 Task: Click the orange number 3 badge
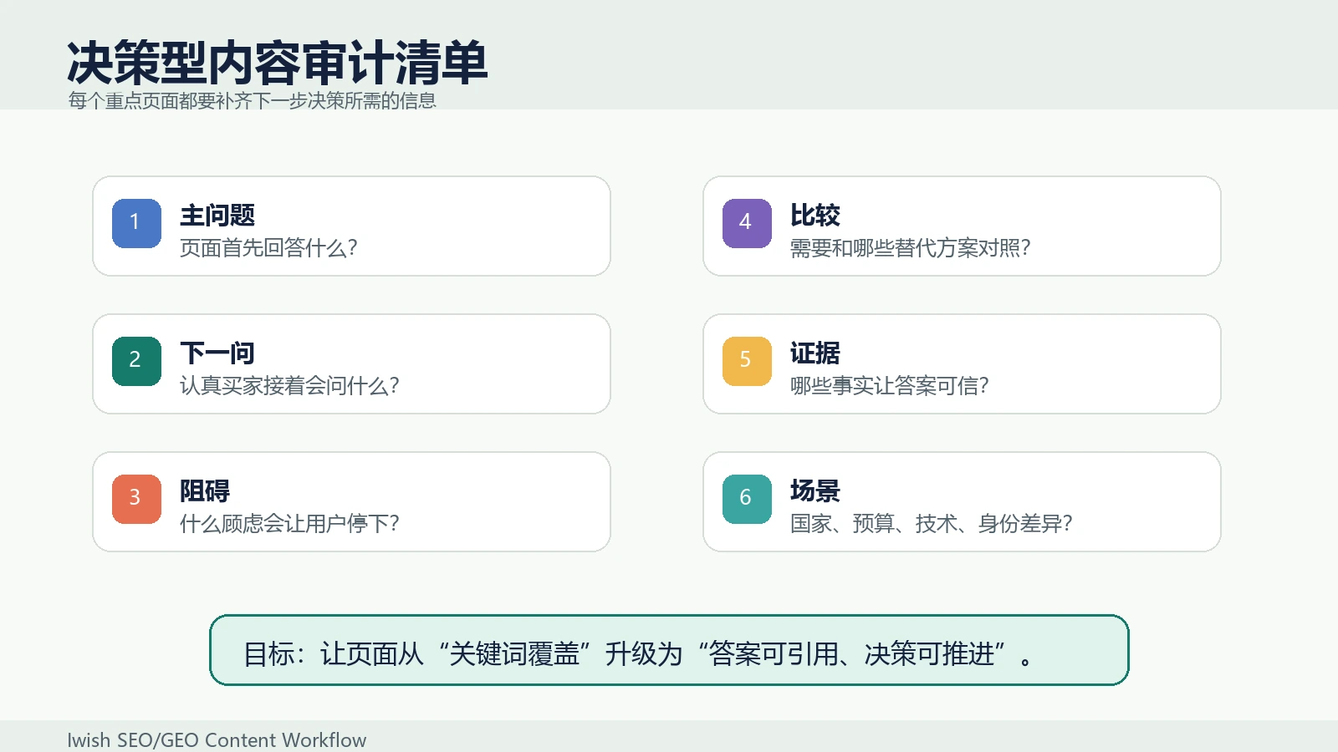pyautogui.click(x=136, y=499)
